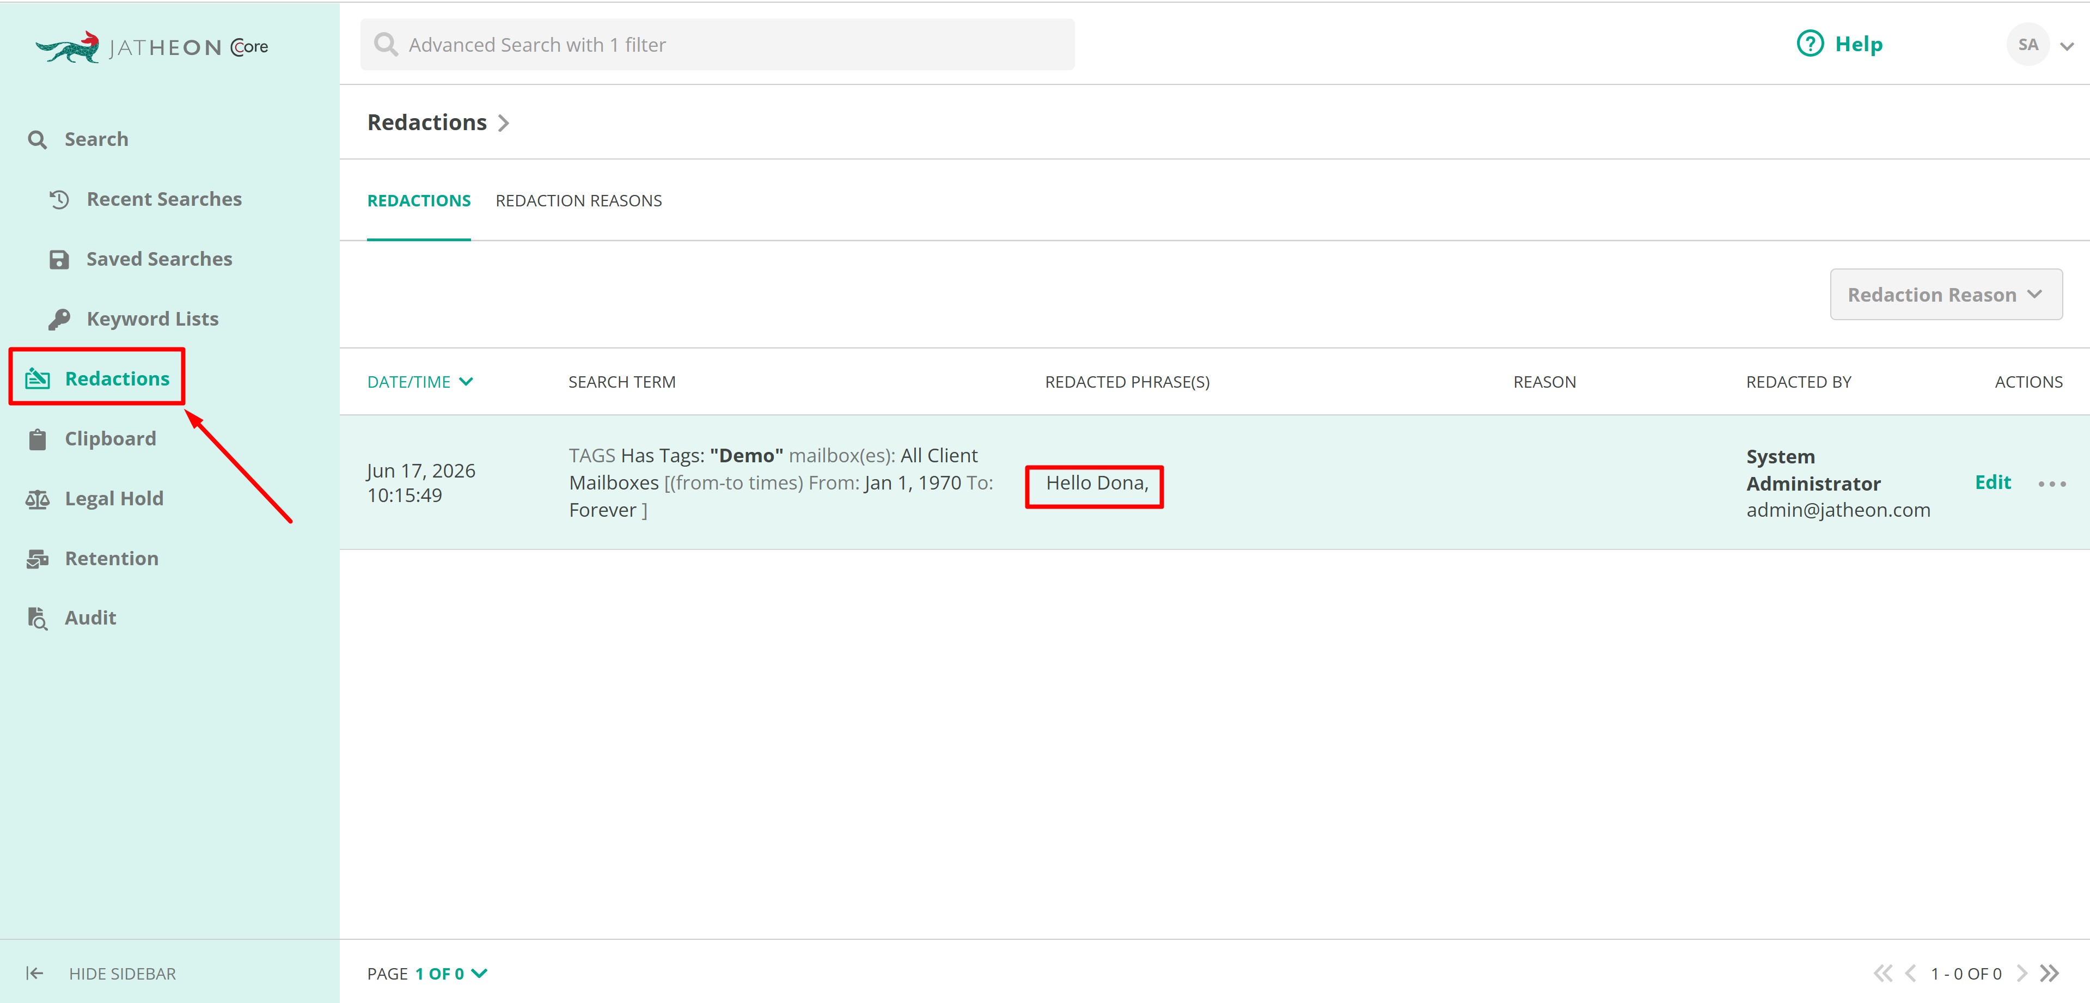The image size is (2090, 1003).
Task: Open Legal Hold in sidebar
Action: (x=114, y=499)
